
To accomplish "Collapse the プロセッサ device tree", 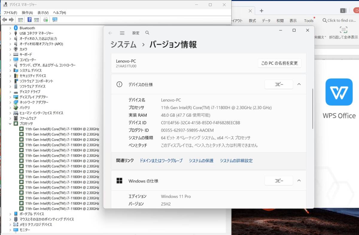I will [10, 124].
